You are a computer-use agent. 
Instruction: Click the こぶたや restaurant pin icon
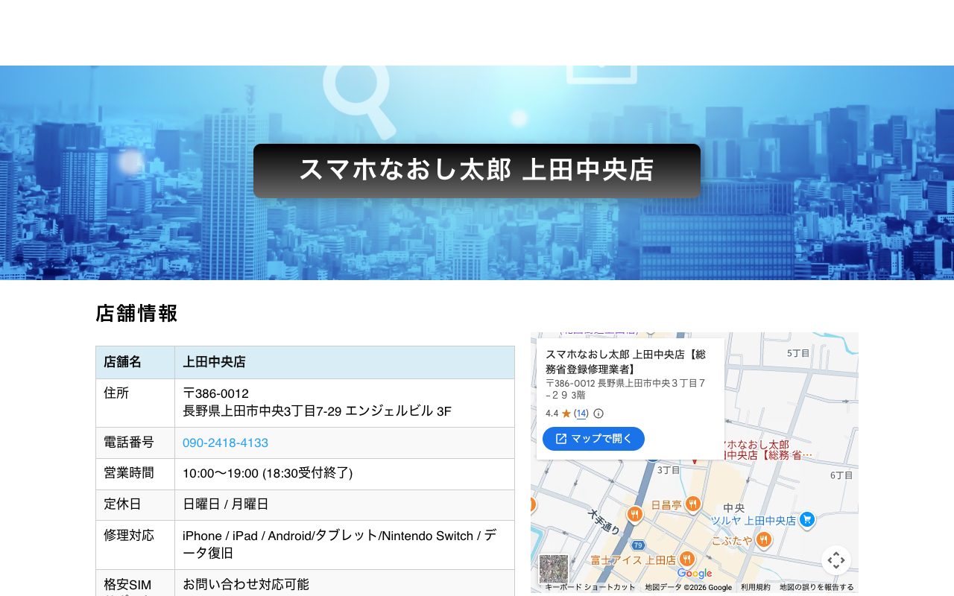pos(763,539)
